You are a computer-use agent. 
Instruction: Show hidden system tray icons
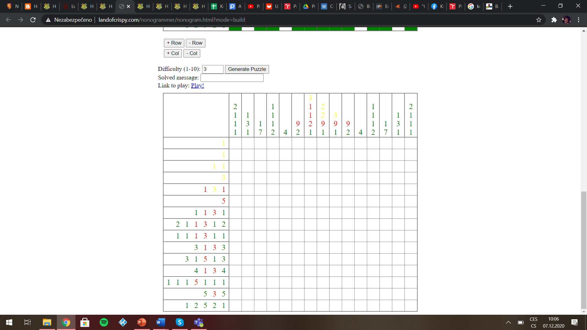[x=508, y=322]
